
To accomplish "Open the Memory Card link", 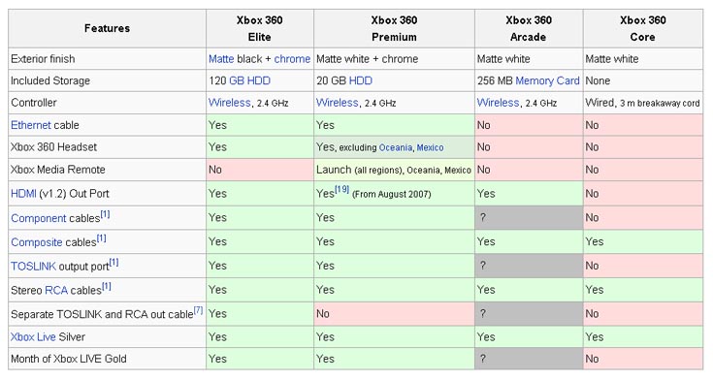I will pos(547,80).
